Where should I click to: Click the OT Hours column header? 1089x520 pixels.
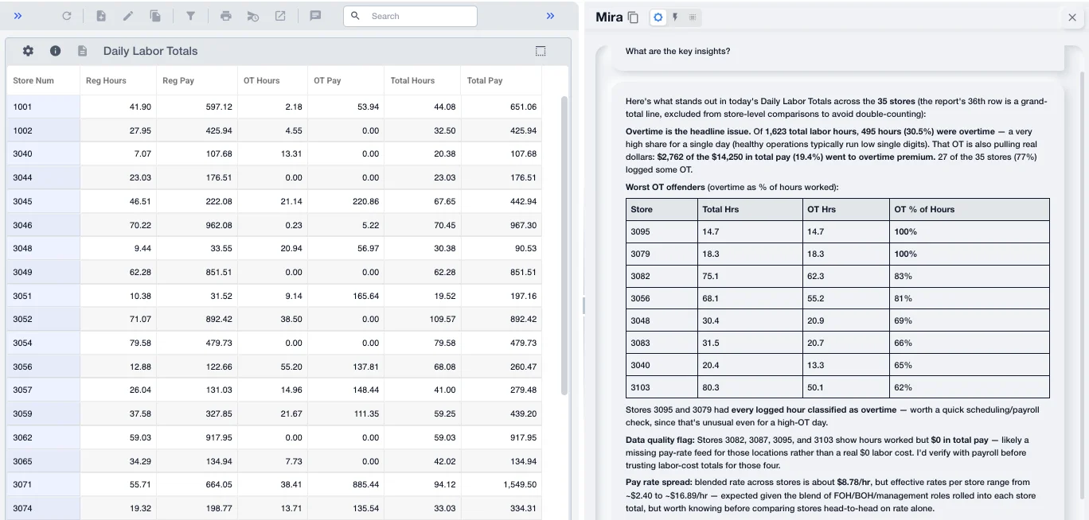pyautogui.click(x=272, y=80)
